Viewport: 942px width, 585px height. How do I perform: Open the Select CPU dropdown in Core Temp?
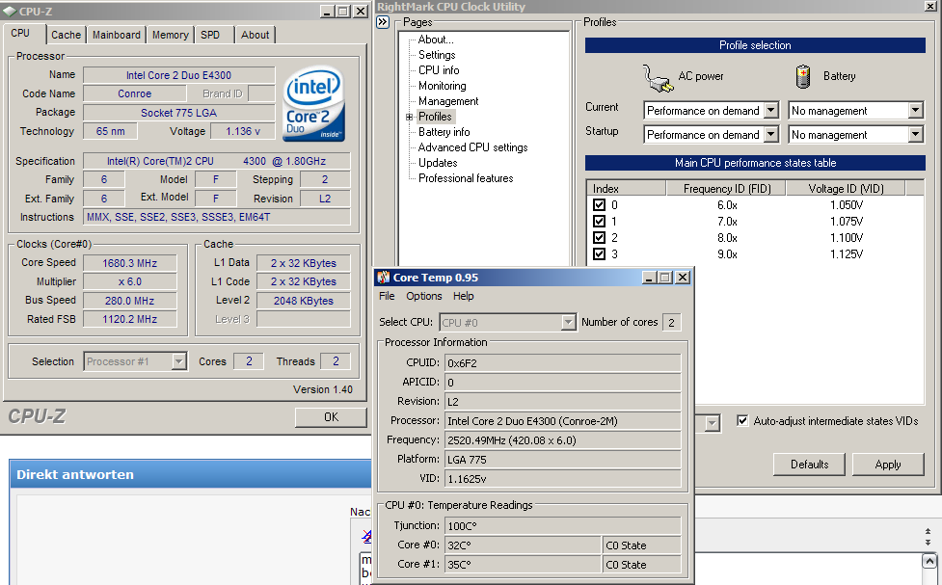[x=568, y=323]
